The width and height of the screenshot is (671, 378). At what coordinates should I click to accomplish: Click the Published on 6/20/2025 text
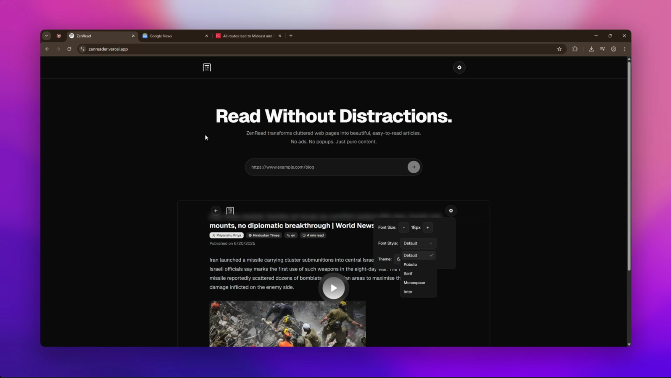tap(232, 244)
